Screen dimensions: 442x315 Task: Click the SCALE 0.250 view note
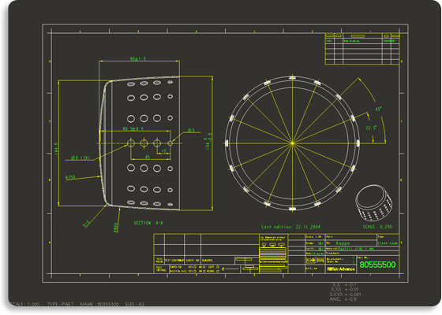377,227
